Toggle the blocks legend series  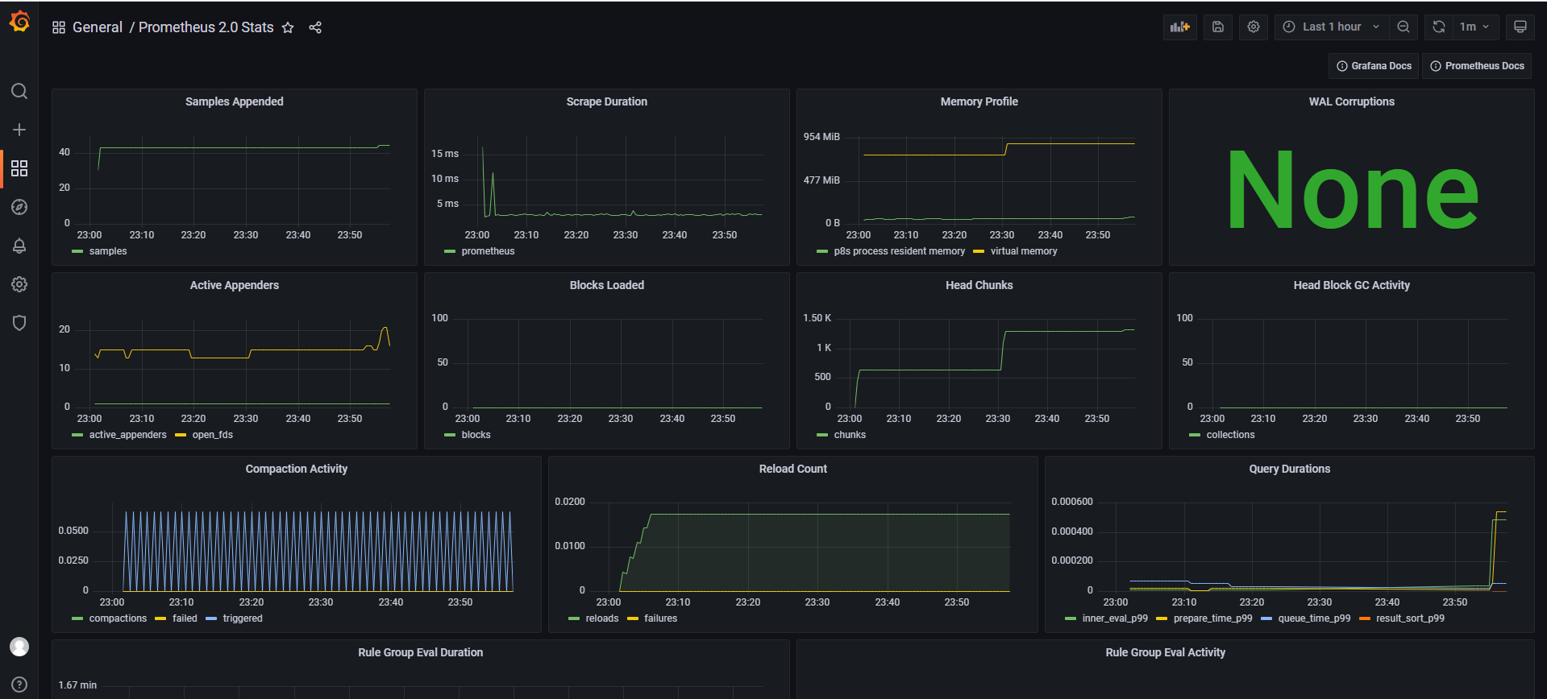(476, 435)
